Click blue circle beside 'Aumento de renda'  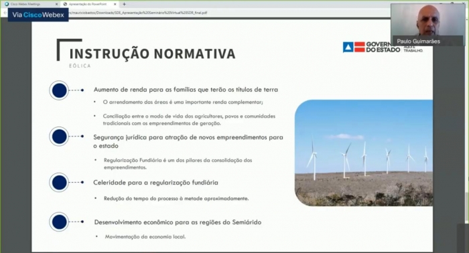[x=59, y=90]
